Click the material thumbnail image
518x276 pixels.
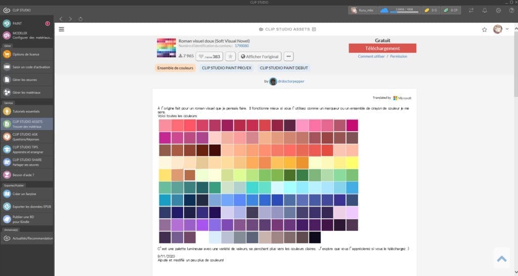point(166,48)
